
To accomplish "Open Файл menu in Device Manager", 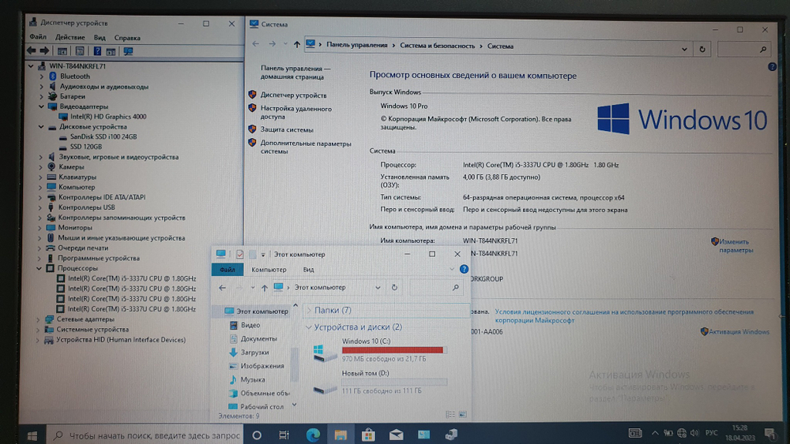I will click(x=38, y=37).
